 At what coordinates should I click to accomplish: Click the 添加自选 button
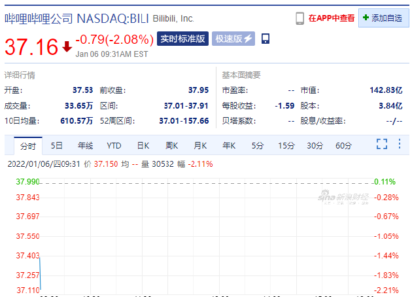tap(384, 18)
